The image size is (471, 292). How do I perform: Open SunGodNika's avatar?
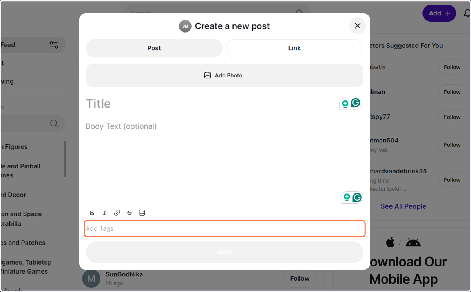click(91, 279)
